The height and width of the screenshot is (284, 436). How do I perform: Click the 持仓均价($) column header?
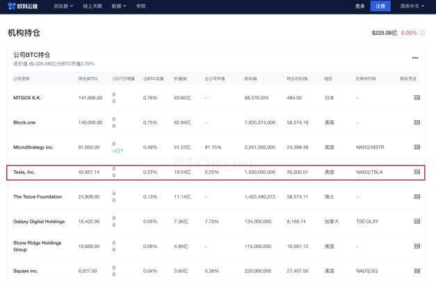[x=297, y=78]
